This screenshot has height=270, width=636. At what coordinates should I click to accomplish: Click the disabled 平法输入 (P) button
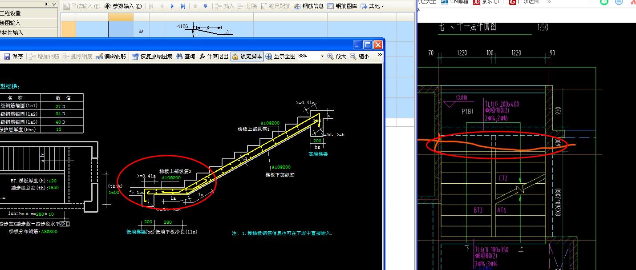[x=81, y=6]
